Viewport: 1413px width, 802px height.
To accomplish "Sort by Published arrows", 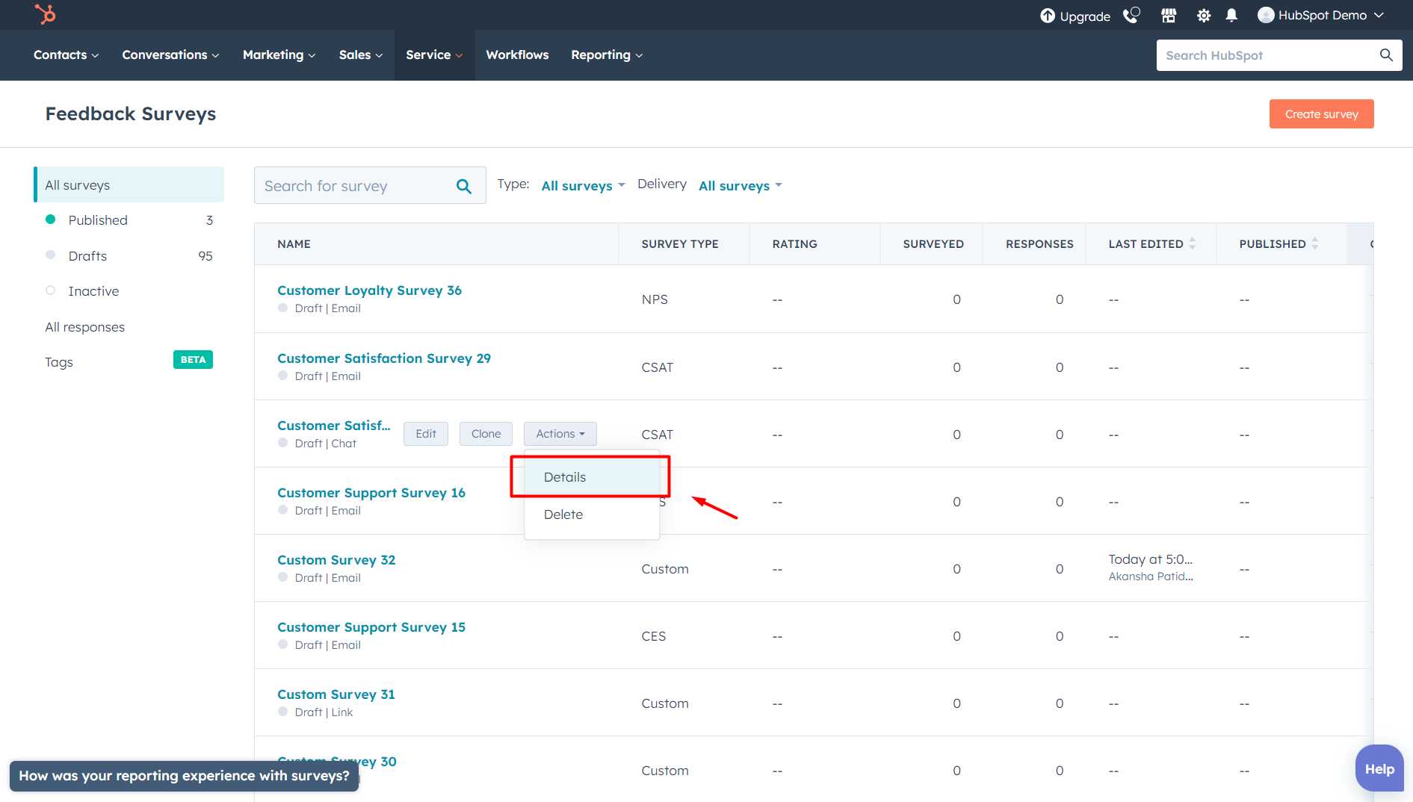I will pyautogui.click(x=1314, y=243).
